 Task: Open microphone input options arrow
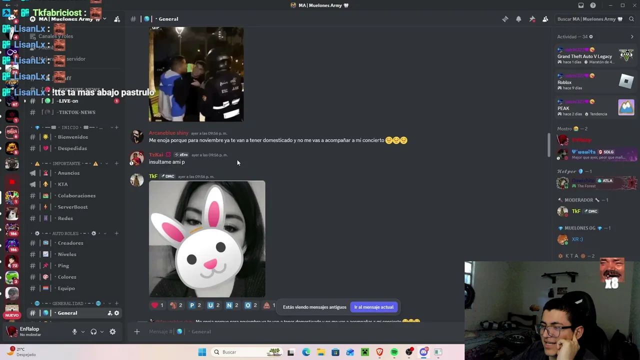[83, 331]
